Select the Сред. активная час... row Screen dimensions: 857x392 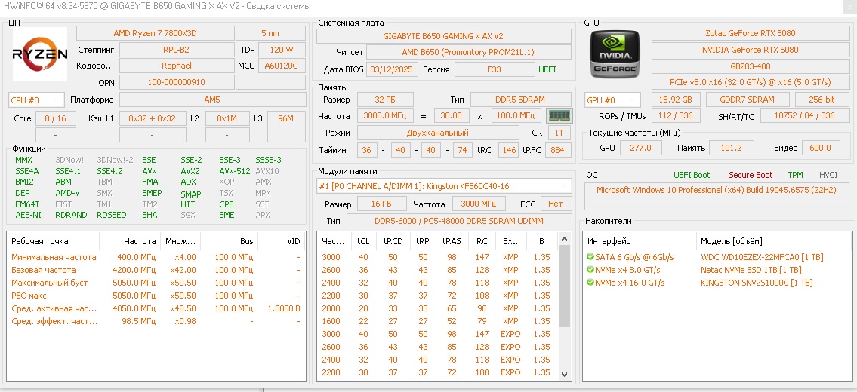click(156, 308)
